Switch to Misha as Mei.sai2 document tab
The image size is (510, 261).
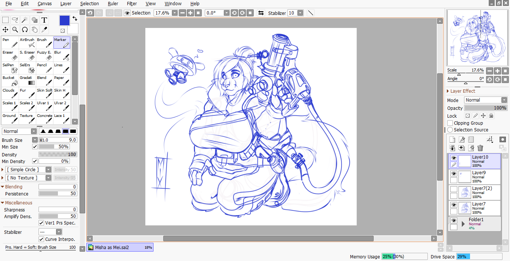[x=120, y=247]
